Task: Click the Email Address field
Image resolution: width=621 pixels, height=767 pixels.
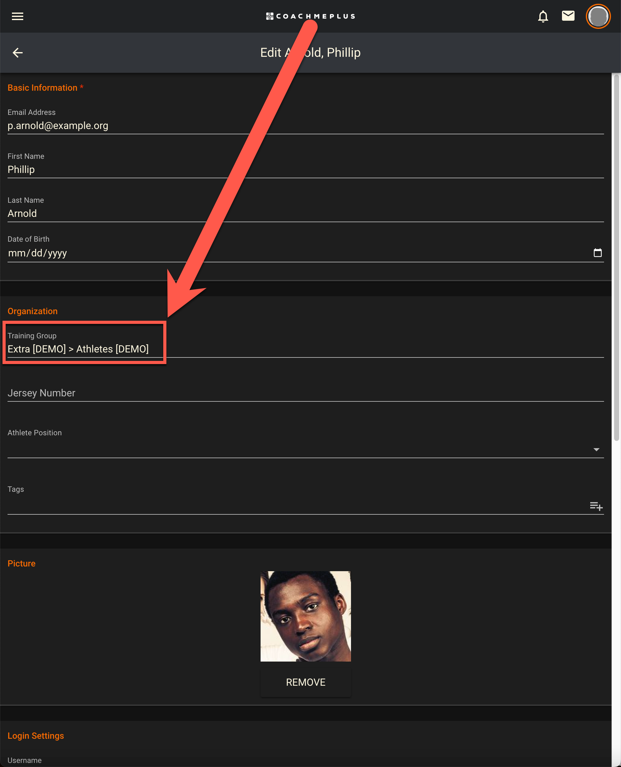Action: click(305, 126)
